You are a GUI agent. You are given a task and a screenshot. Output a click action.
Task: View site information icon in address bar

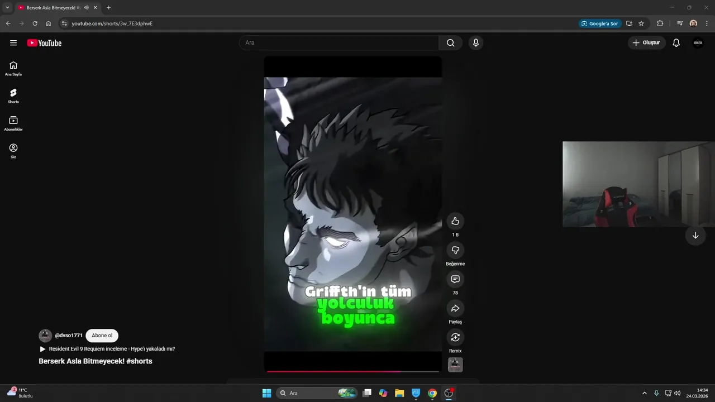[x=64, y=23]
